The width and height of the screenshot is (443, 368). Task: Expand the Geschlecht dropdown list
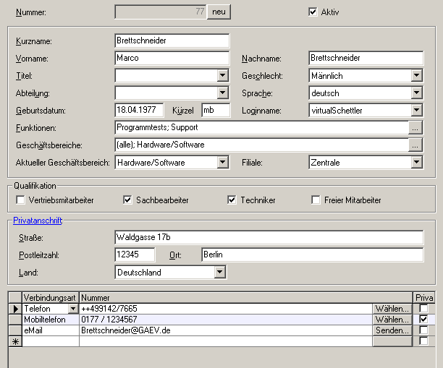point(416,75)
